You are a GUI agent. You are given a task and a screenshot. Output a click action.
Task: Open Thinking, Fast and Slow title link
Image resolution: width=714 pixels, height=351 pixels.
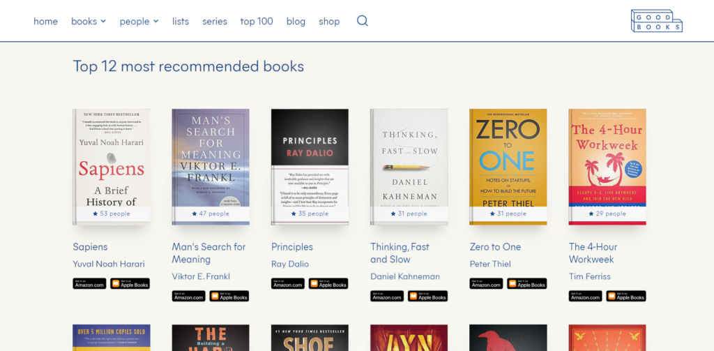400,253
